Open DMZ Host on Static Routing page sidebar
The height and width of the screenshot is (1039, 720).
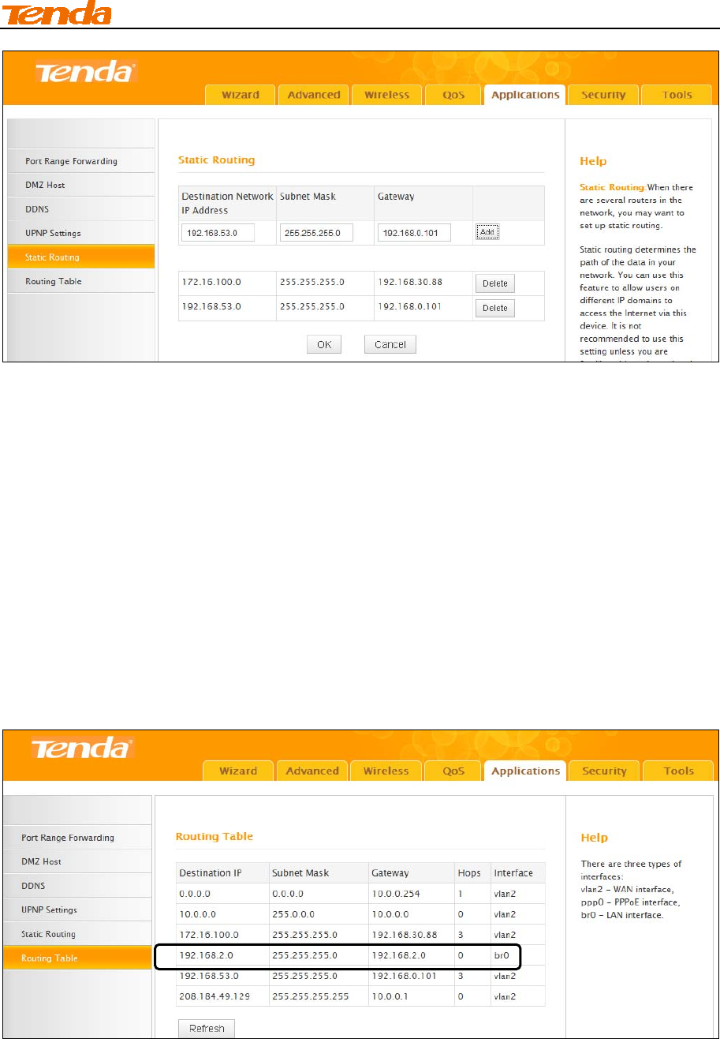coord(80,185)
